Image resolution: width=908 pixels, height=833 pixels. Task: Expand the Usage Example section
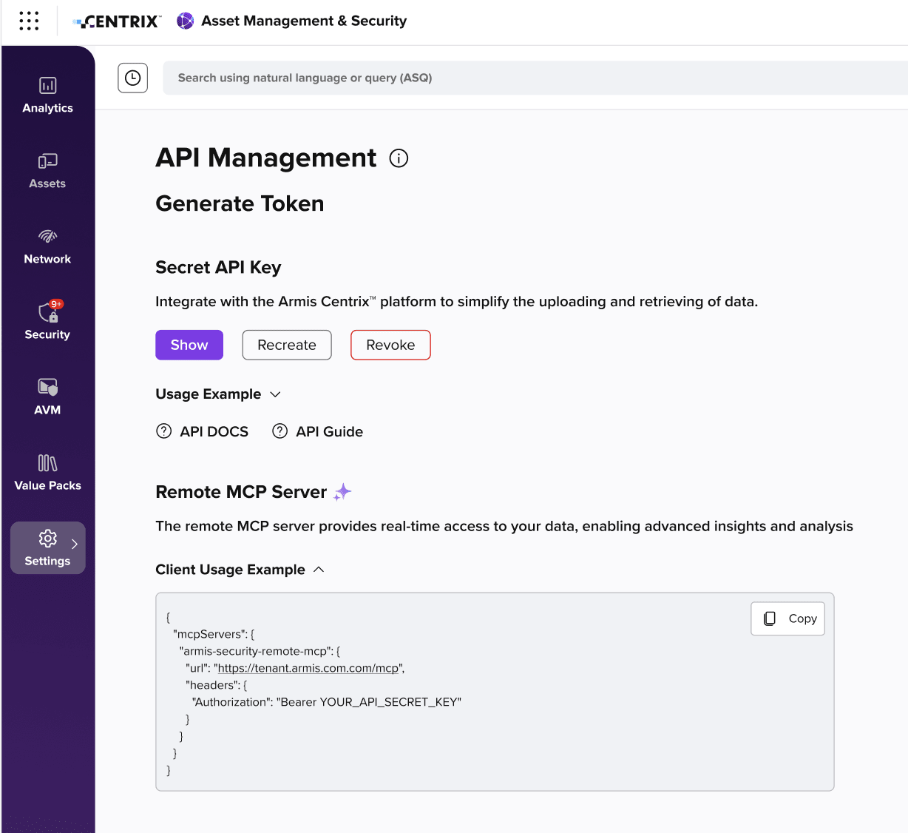tap(275, 394)
